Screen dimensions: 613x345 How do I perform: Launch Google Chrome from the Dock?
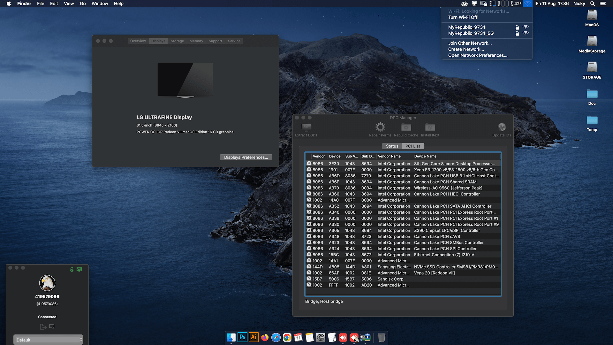click(287, 337)
